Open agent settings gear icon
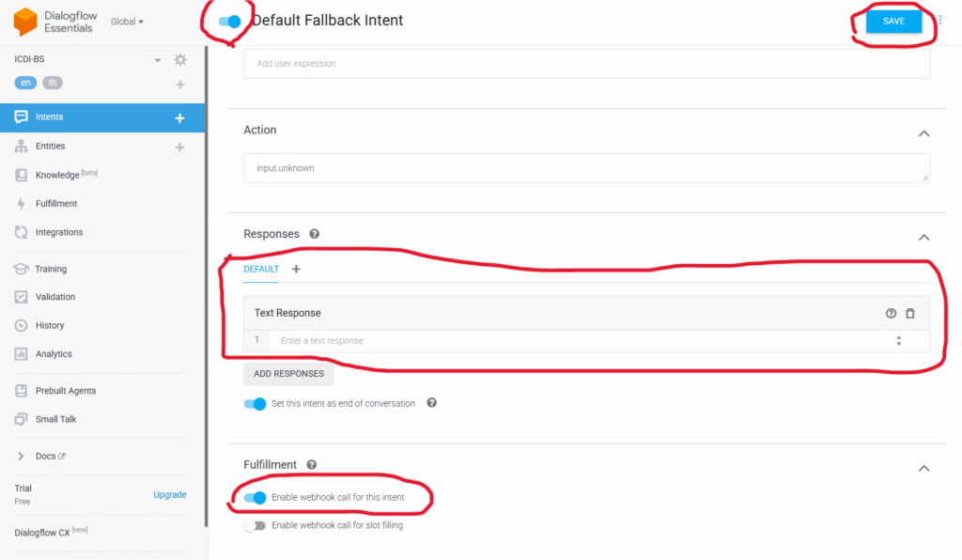This screenshot has width=962, height=560. 180,59
